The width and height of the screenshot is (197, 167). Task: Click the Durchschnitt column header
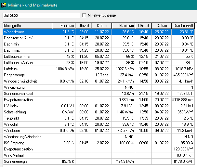click(184, 26)
